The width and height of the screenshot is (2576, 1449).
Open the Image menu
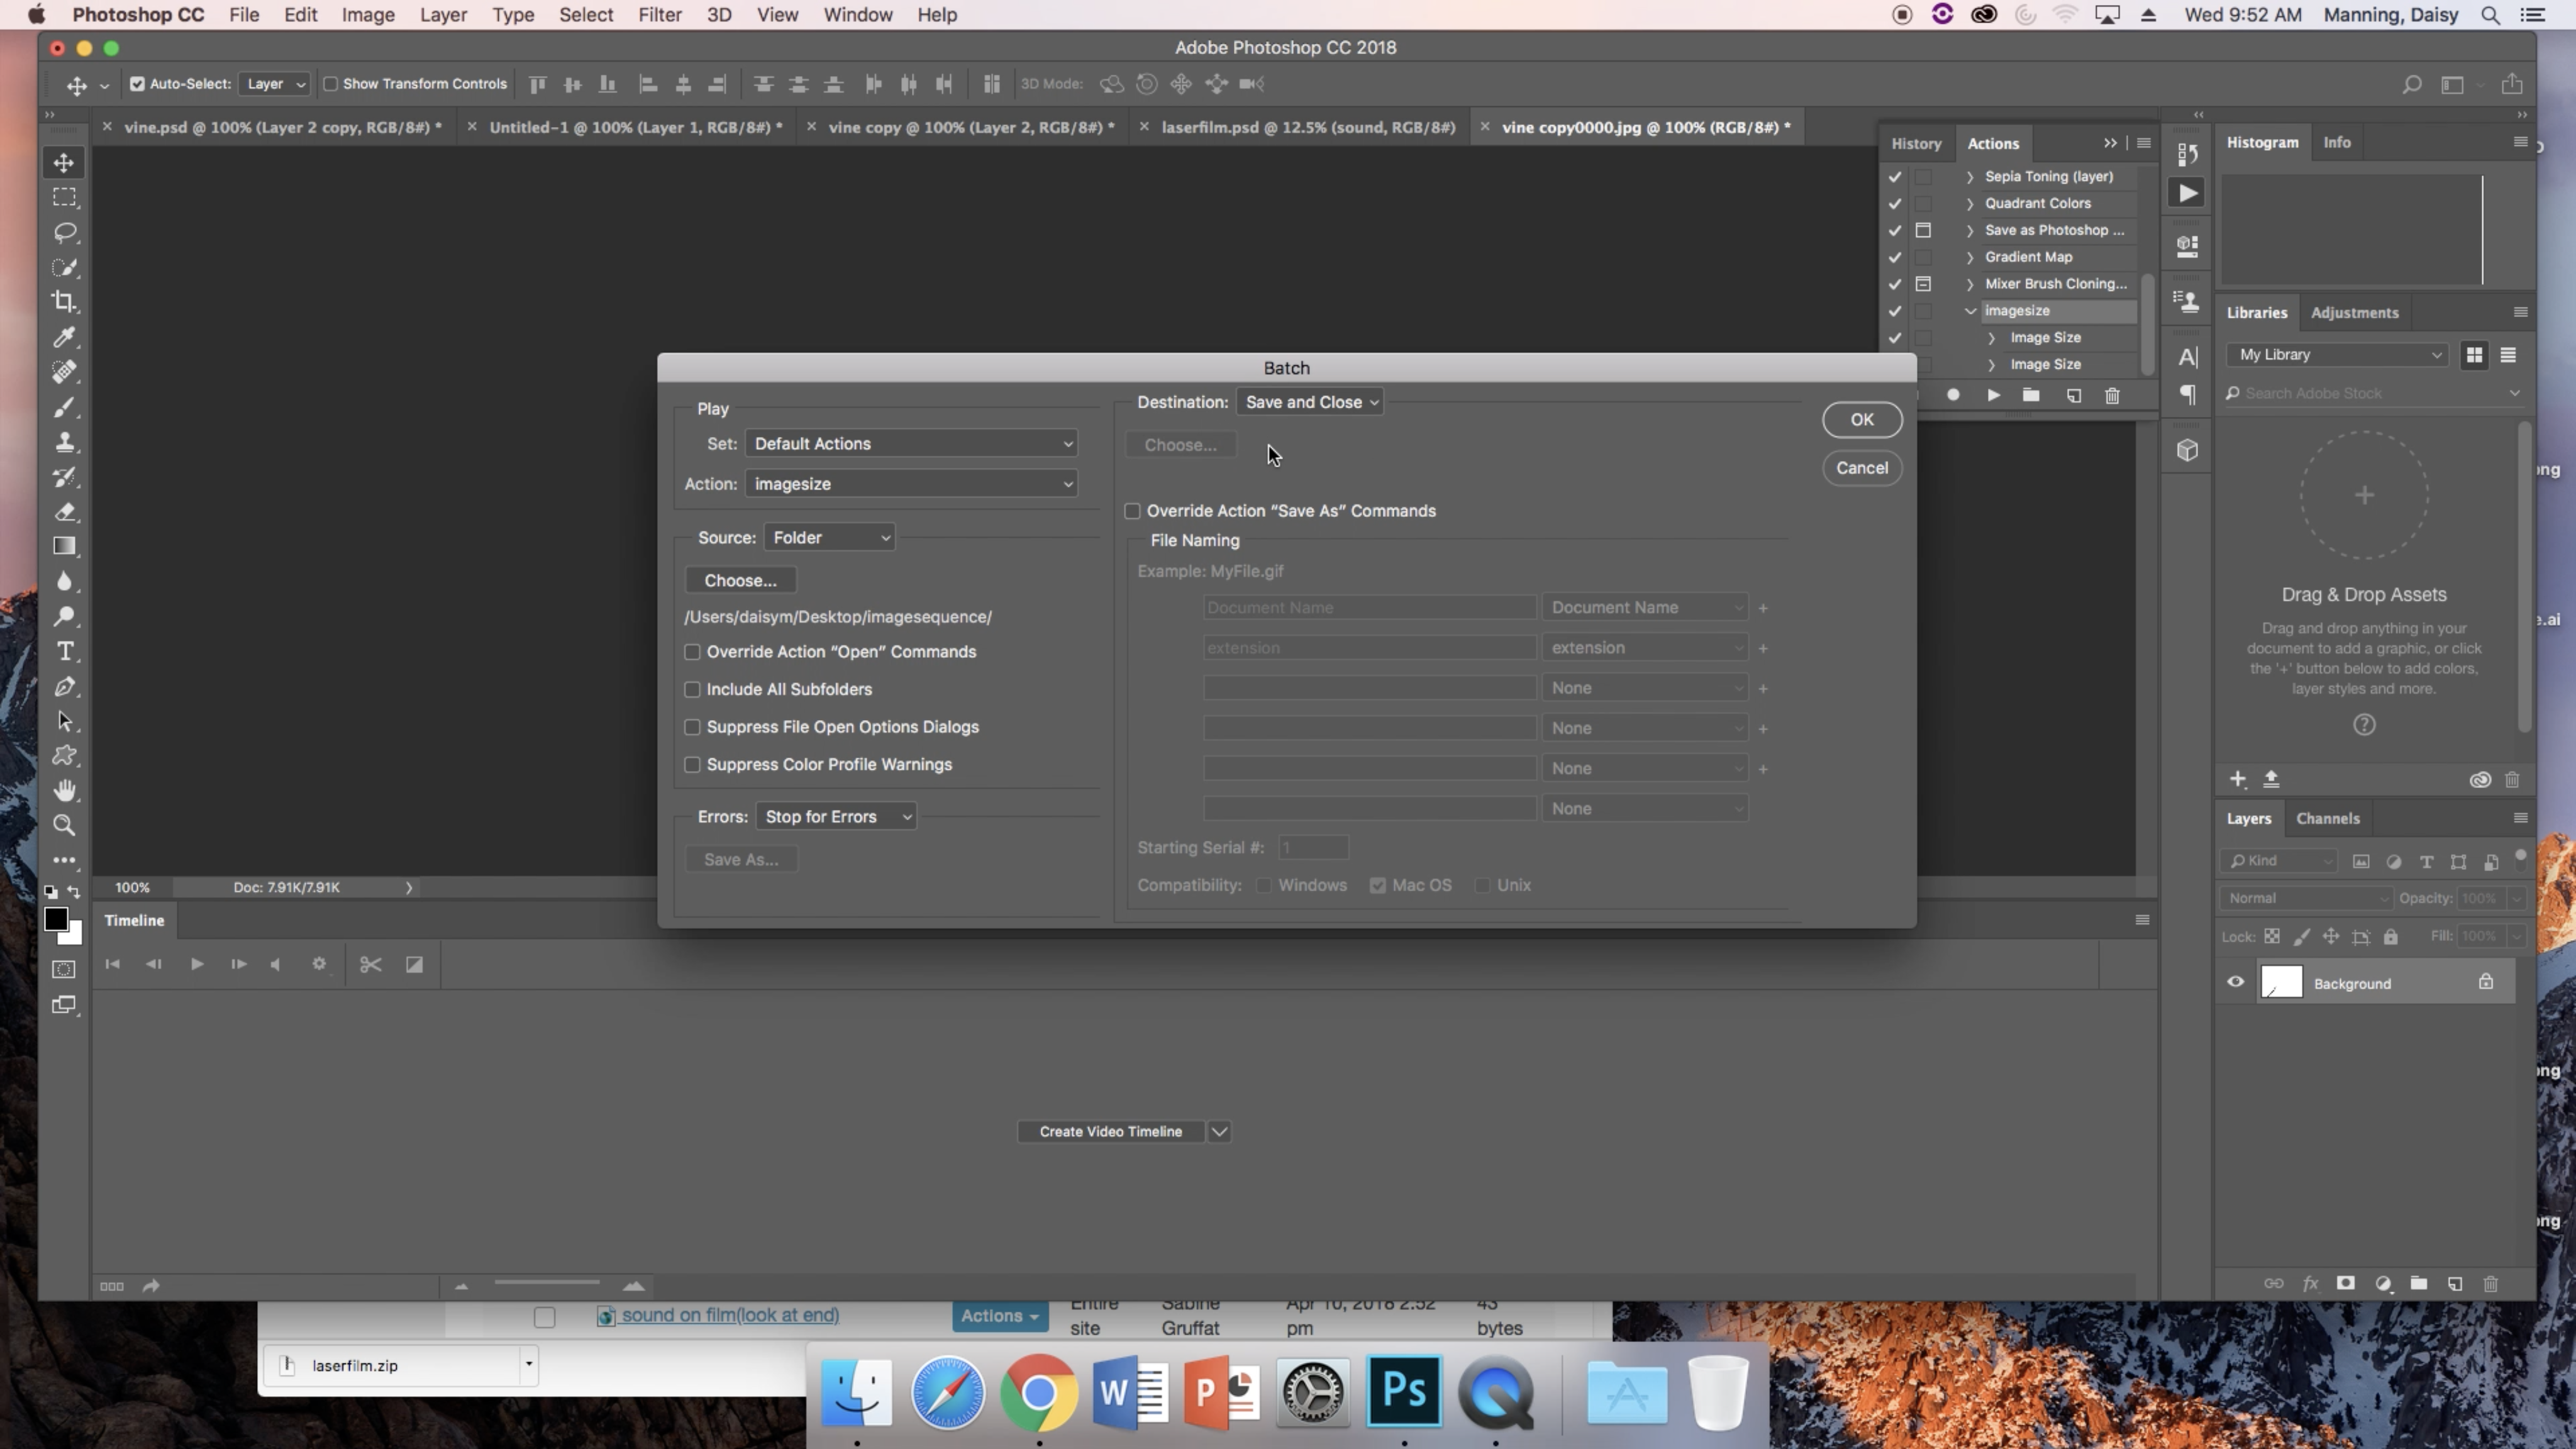368,15
